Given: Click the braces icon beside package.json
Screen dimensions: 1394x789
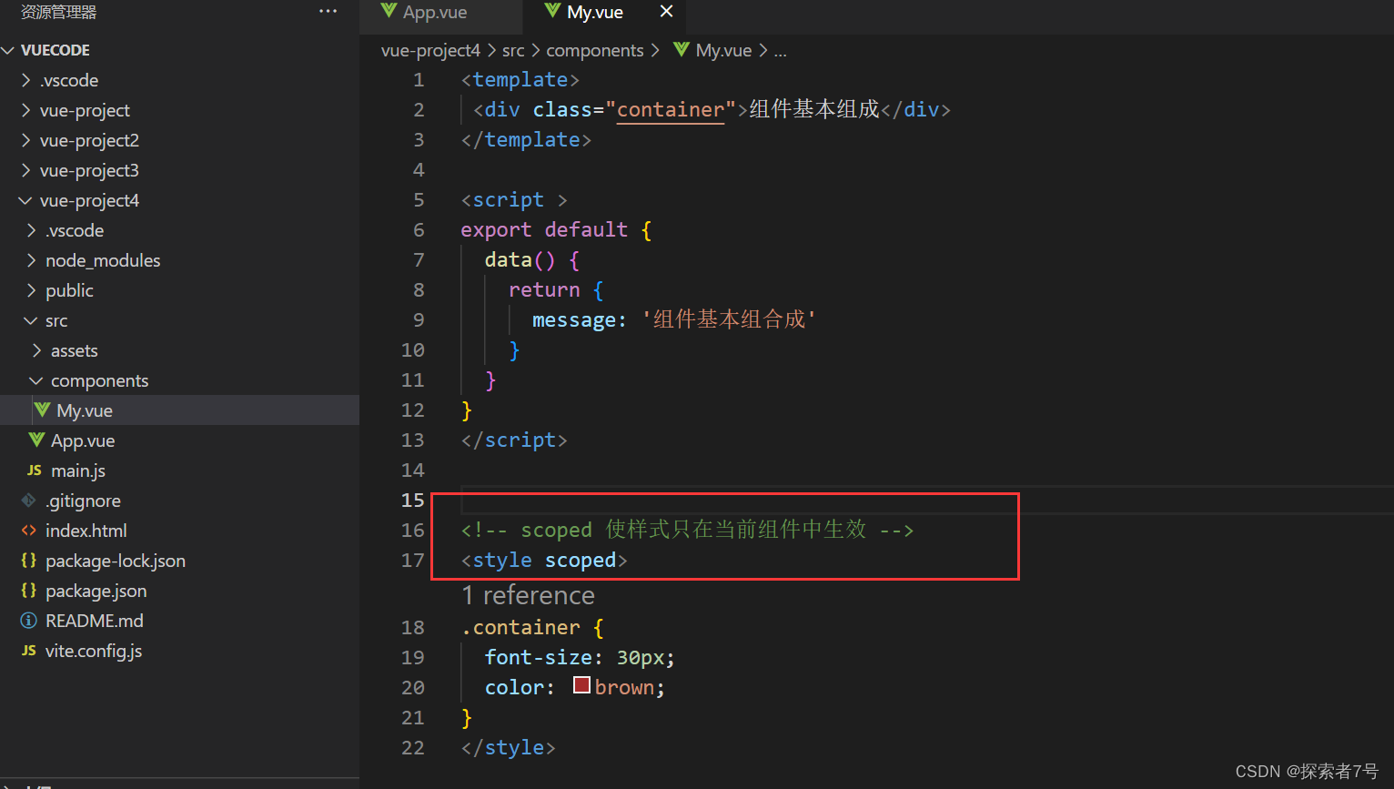Looking at the screenshot, I should [x=28, y=591].
